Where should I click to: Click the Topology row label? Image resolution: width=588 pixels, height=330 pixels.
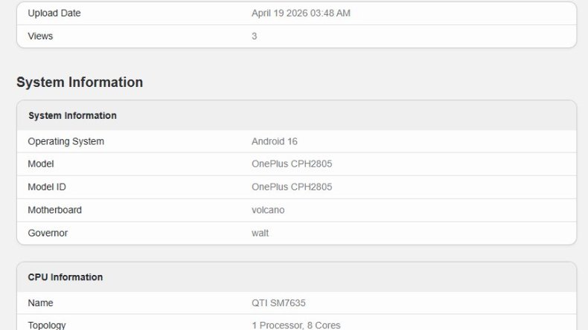pos(47,325)
